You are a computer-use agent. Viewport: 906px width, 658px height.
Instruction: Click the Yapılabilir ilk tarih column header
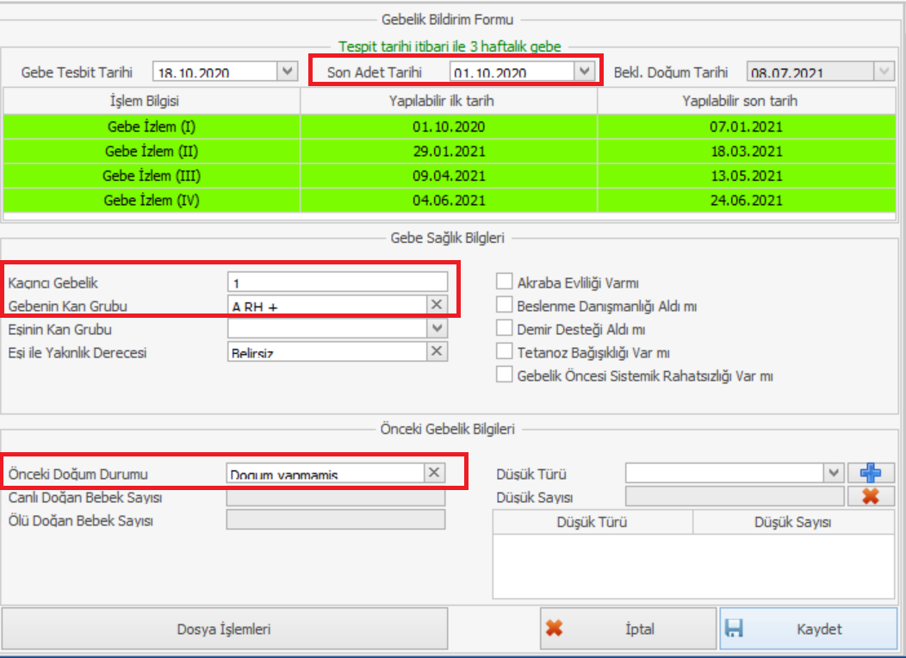click(448, 102)
